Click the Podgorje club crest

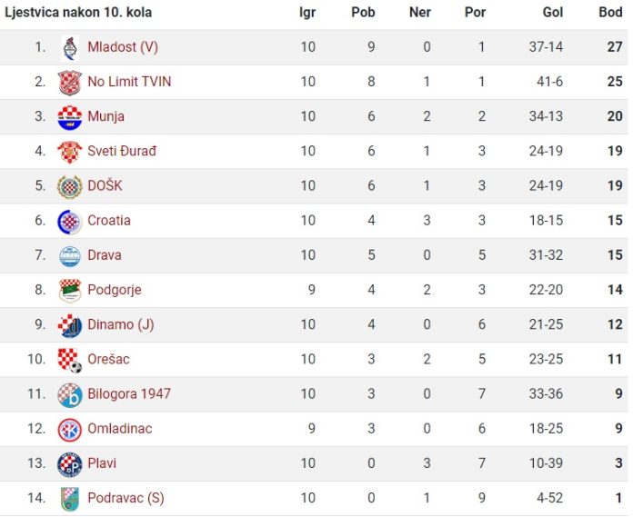pyautogui.click(x=70, y=291)
